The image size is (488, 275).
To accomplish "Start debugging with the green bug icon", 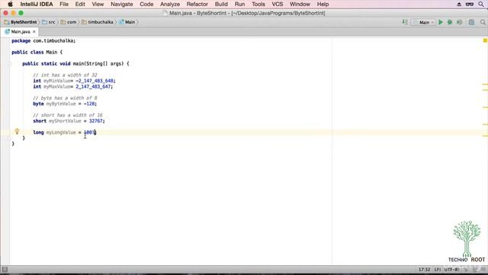I will 450,22.
